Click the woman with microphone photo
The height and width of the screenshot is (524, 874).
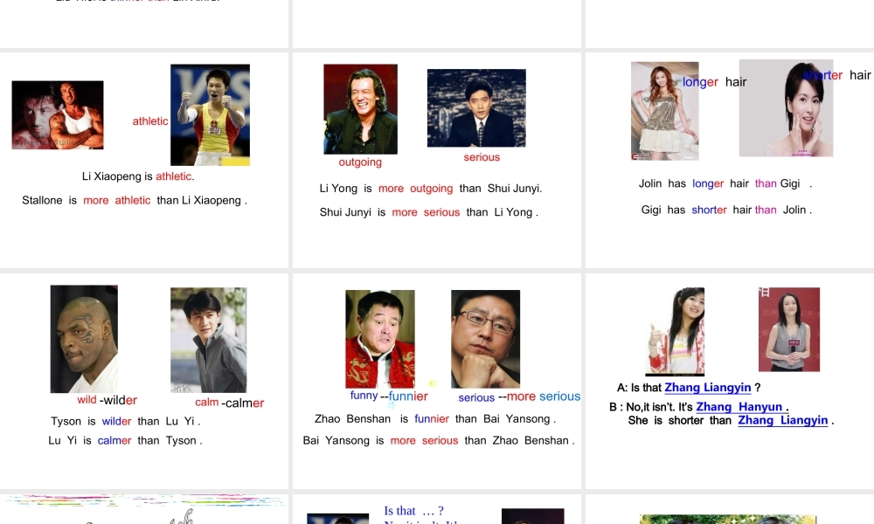789,329
